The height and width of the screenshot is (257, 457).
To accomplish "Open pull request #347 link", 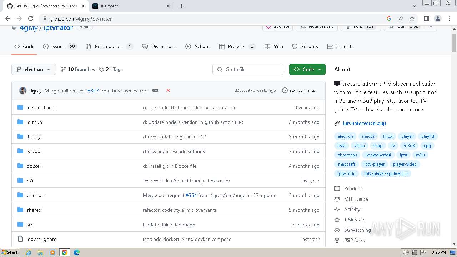I will point(93,91).
